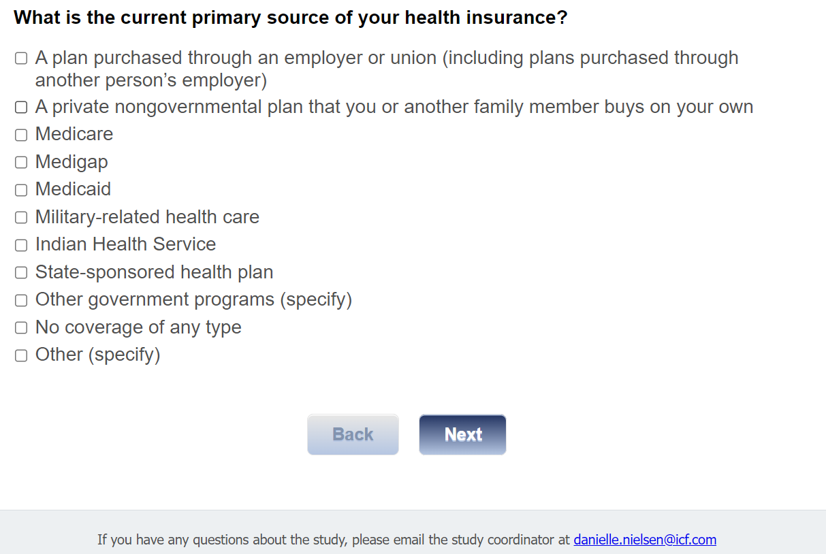Click the health insurance question heading
This screenshot has width=826, height=554.
click(290, 18)
